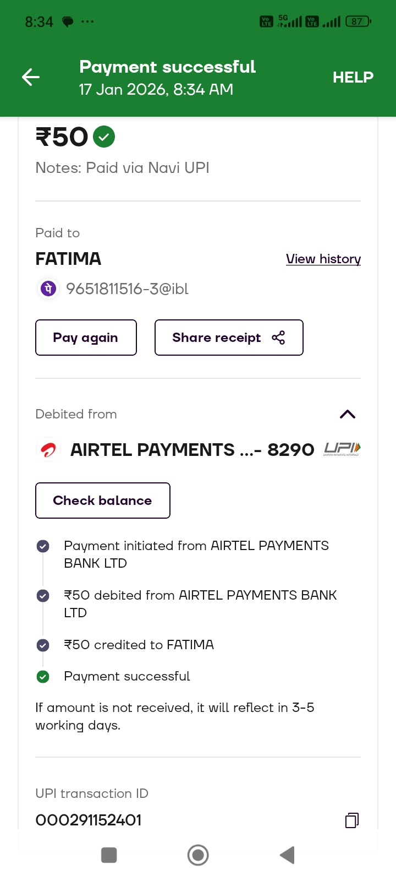Tap the UPI ID 9651811516-3@ibl
This screenshot has width=396, height=881.
127,289
